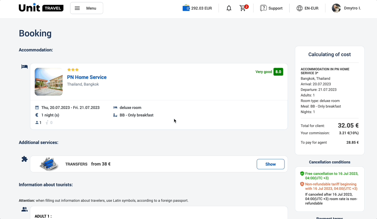This screenshot has height=219, width=377.
Task: Expand the Dmytro I. account menu
Action: coord(352,8)
